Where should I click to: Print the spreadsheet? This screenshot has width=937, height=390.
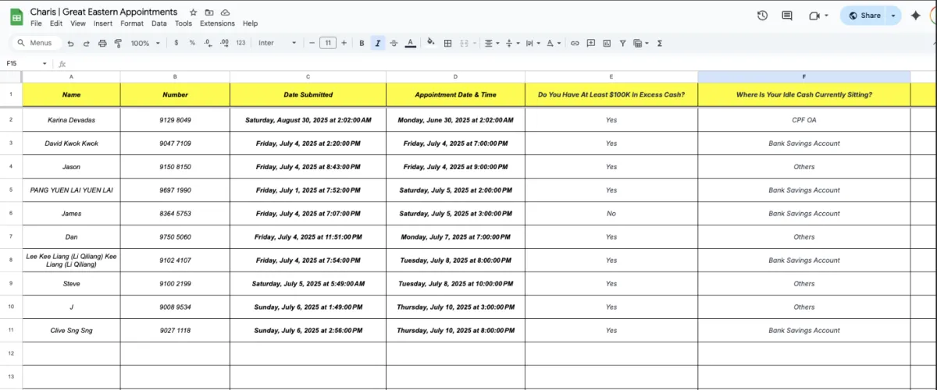(102, 43)
